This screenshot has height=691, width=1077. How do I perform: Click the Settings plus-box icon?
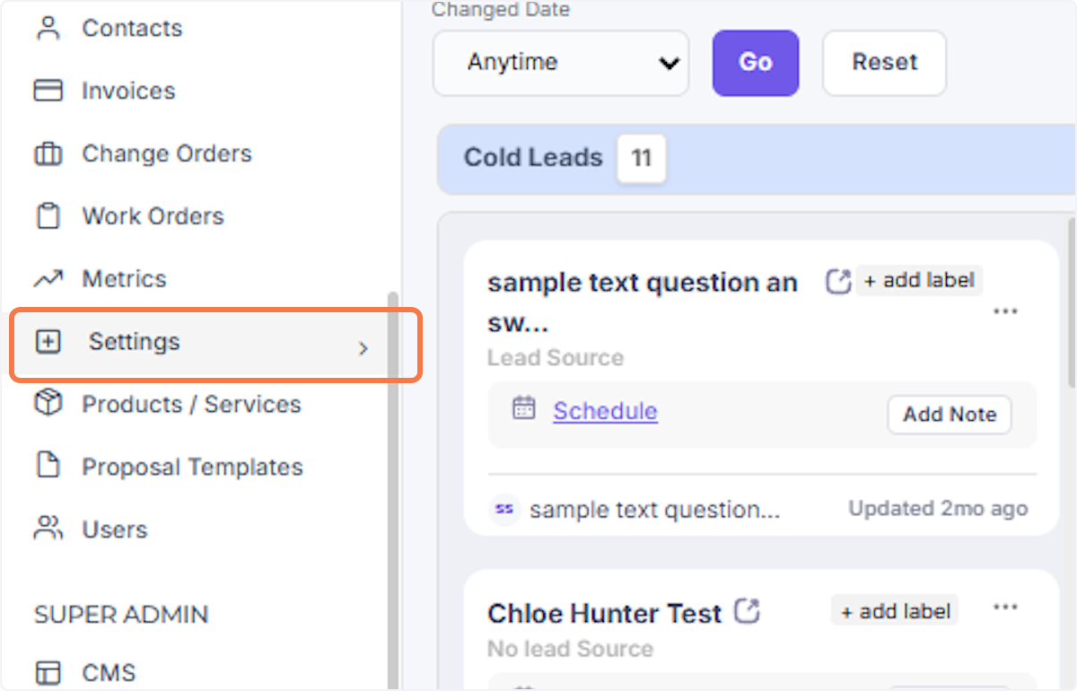pos(48,342)
